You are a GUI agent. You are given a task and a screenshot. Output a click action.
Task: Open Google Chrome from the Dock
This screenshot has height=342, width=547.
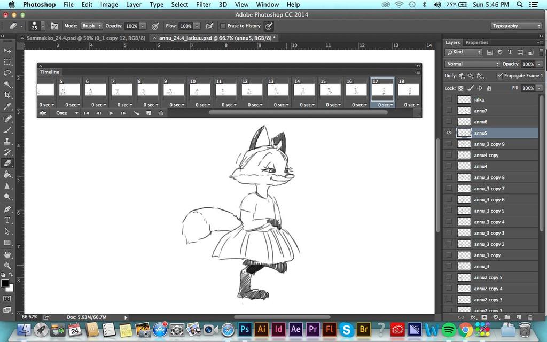466,329
